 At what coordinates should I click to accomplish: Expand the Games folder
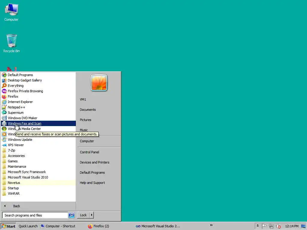pos(38,161)
